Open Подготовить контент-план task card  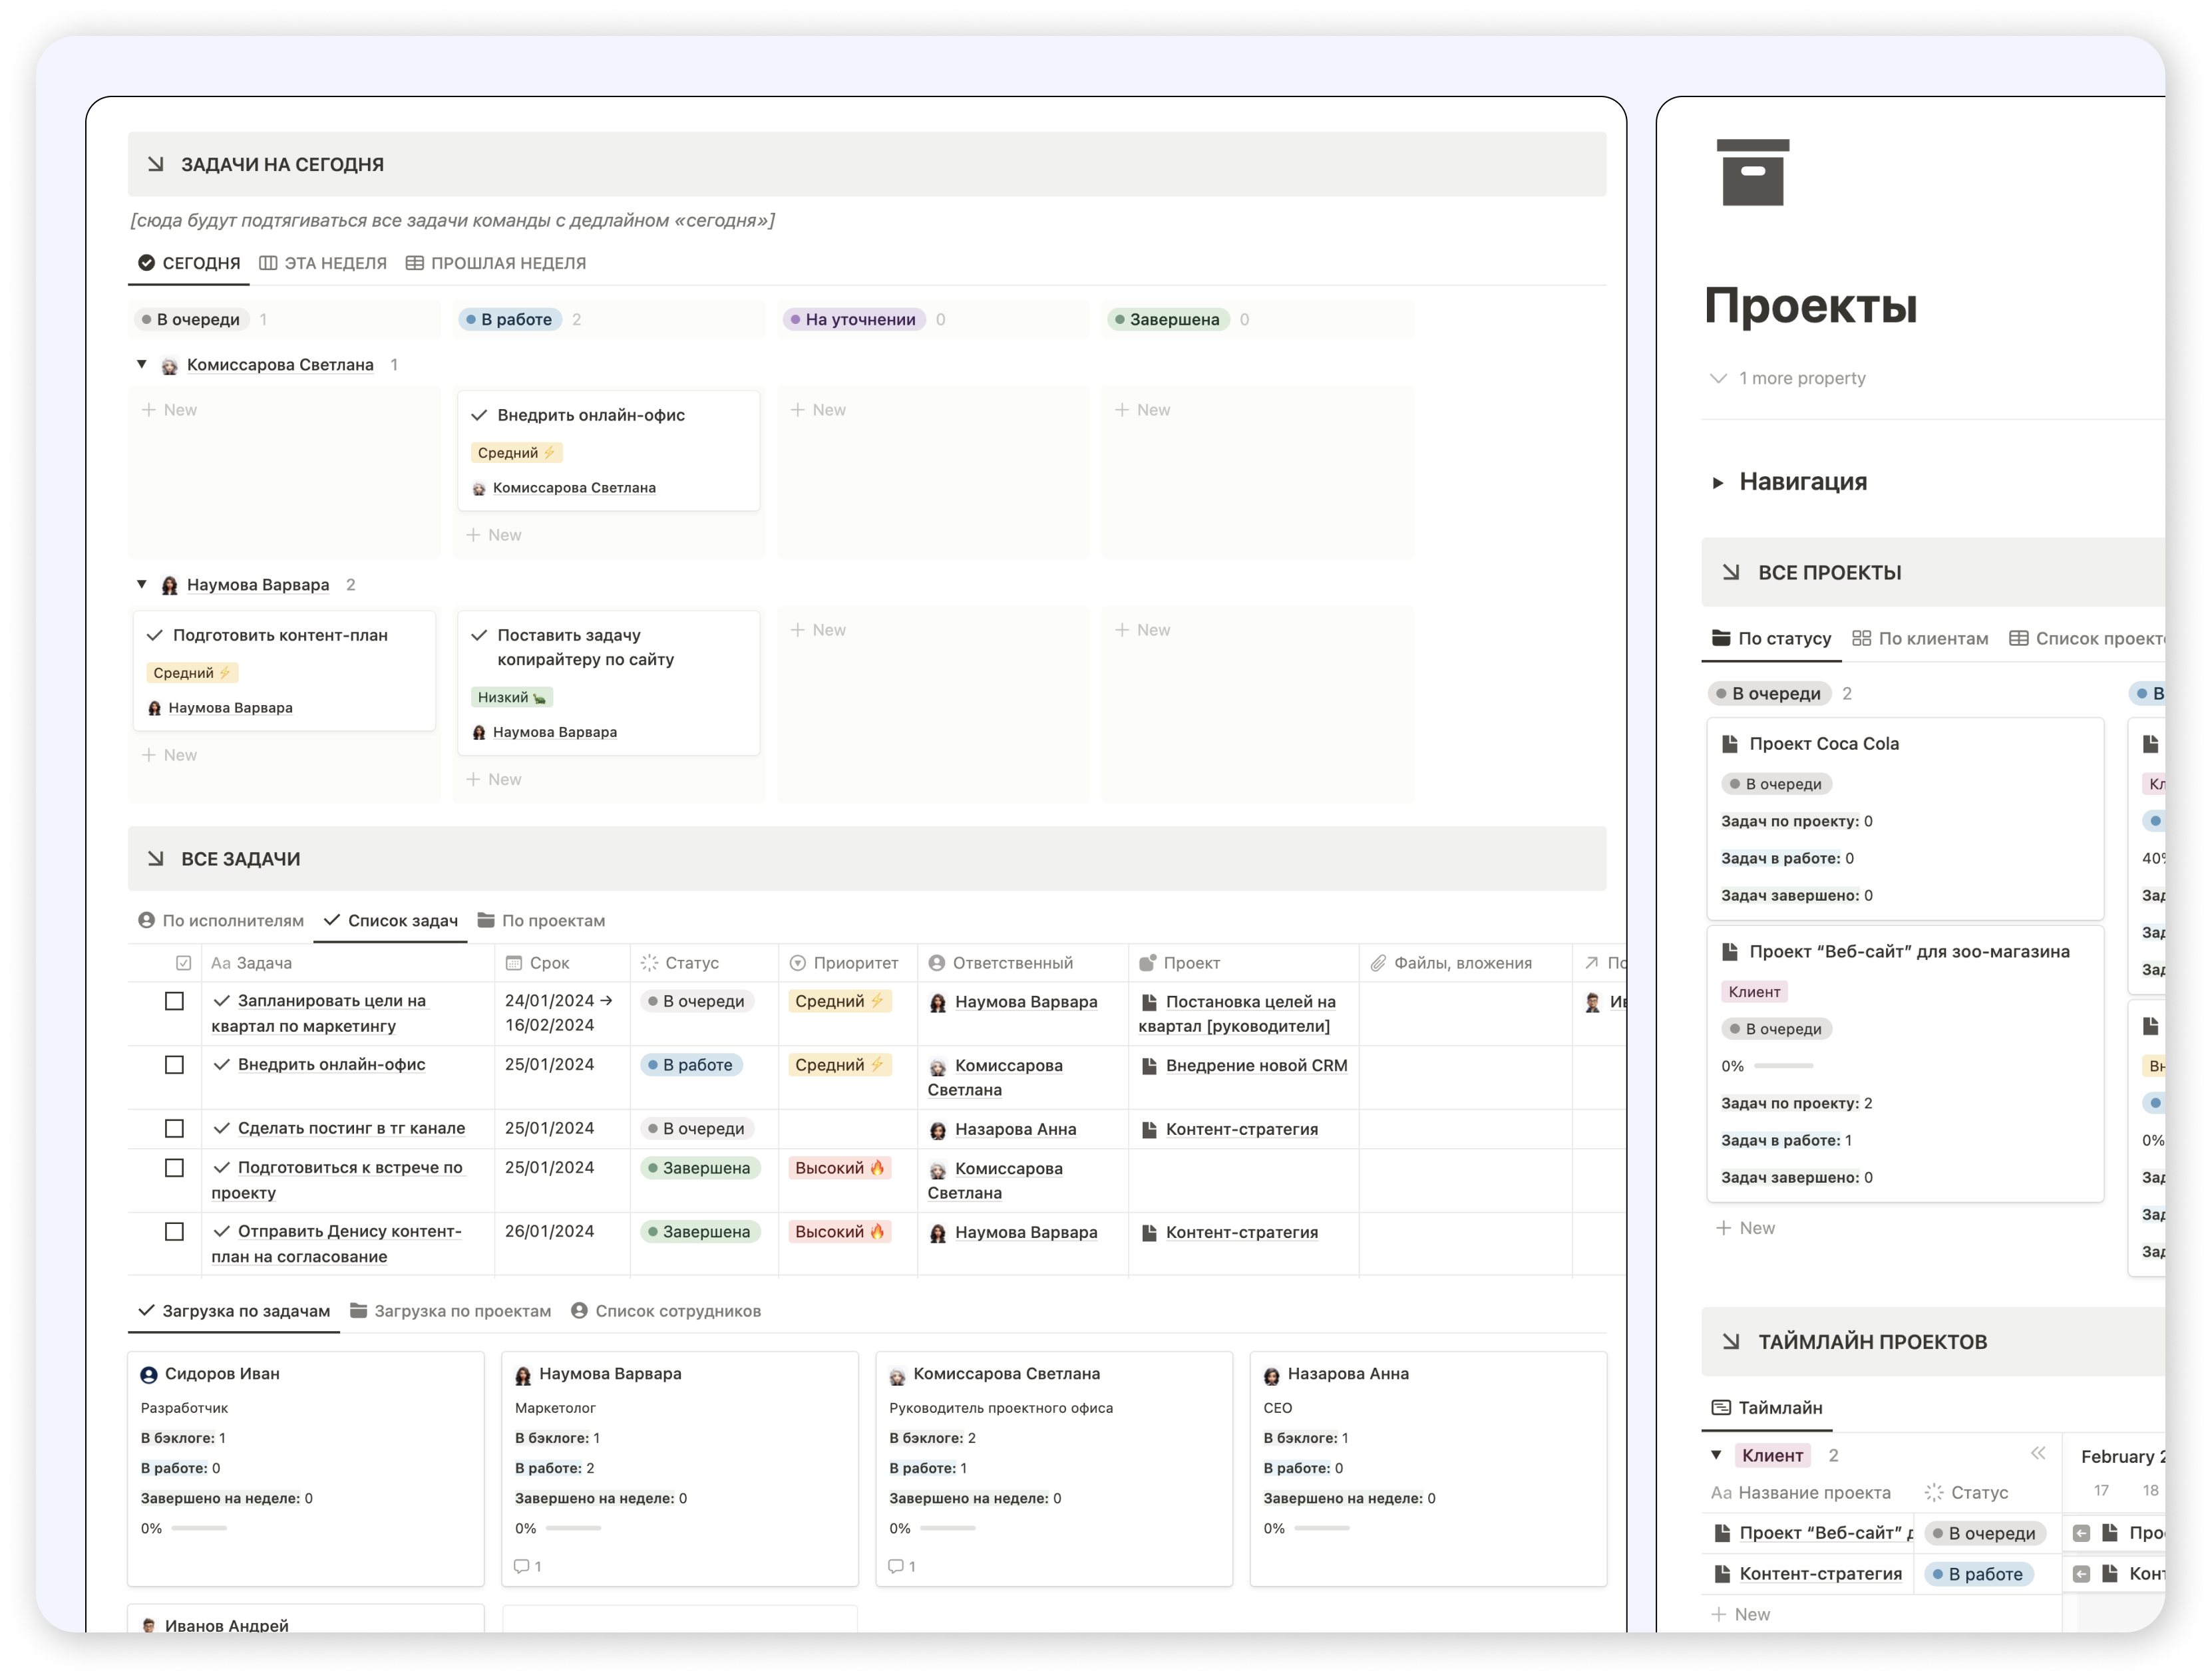point(280,636)
